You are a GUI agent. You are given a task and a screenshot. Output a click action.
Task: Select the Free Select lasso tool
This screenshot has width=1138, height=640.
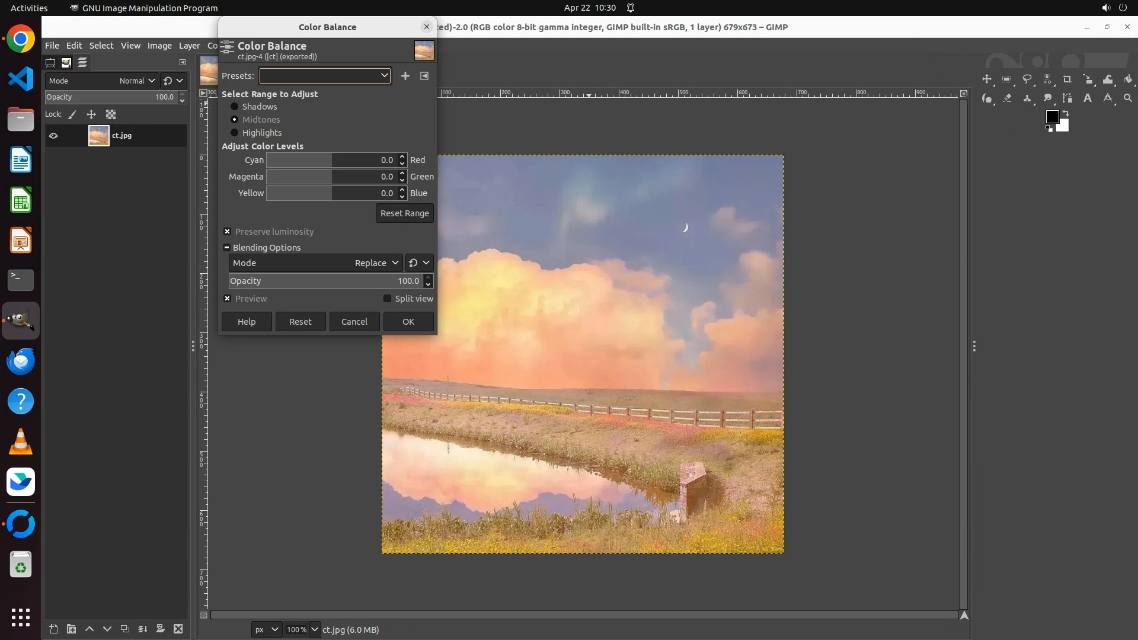click(1027, 79)
